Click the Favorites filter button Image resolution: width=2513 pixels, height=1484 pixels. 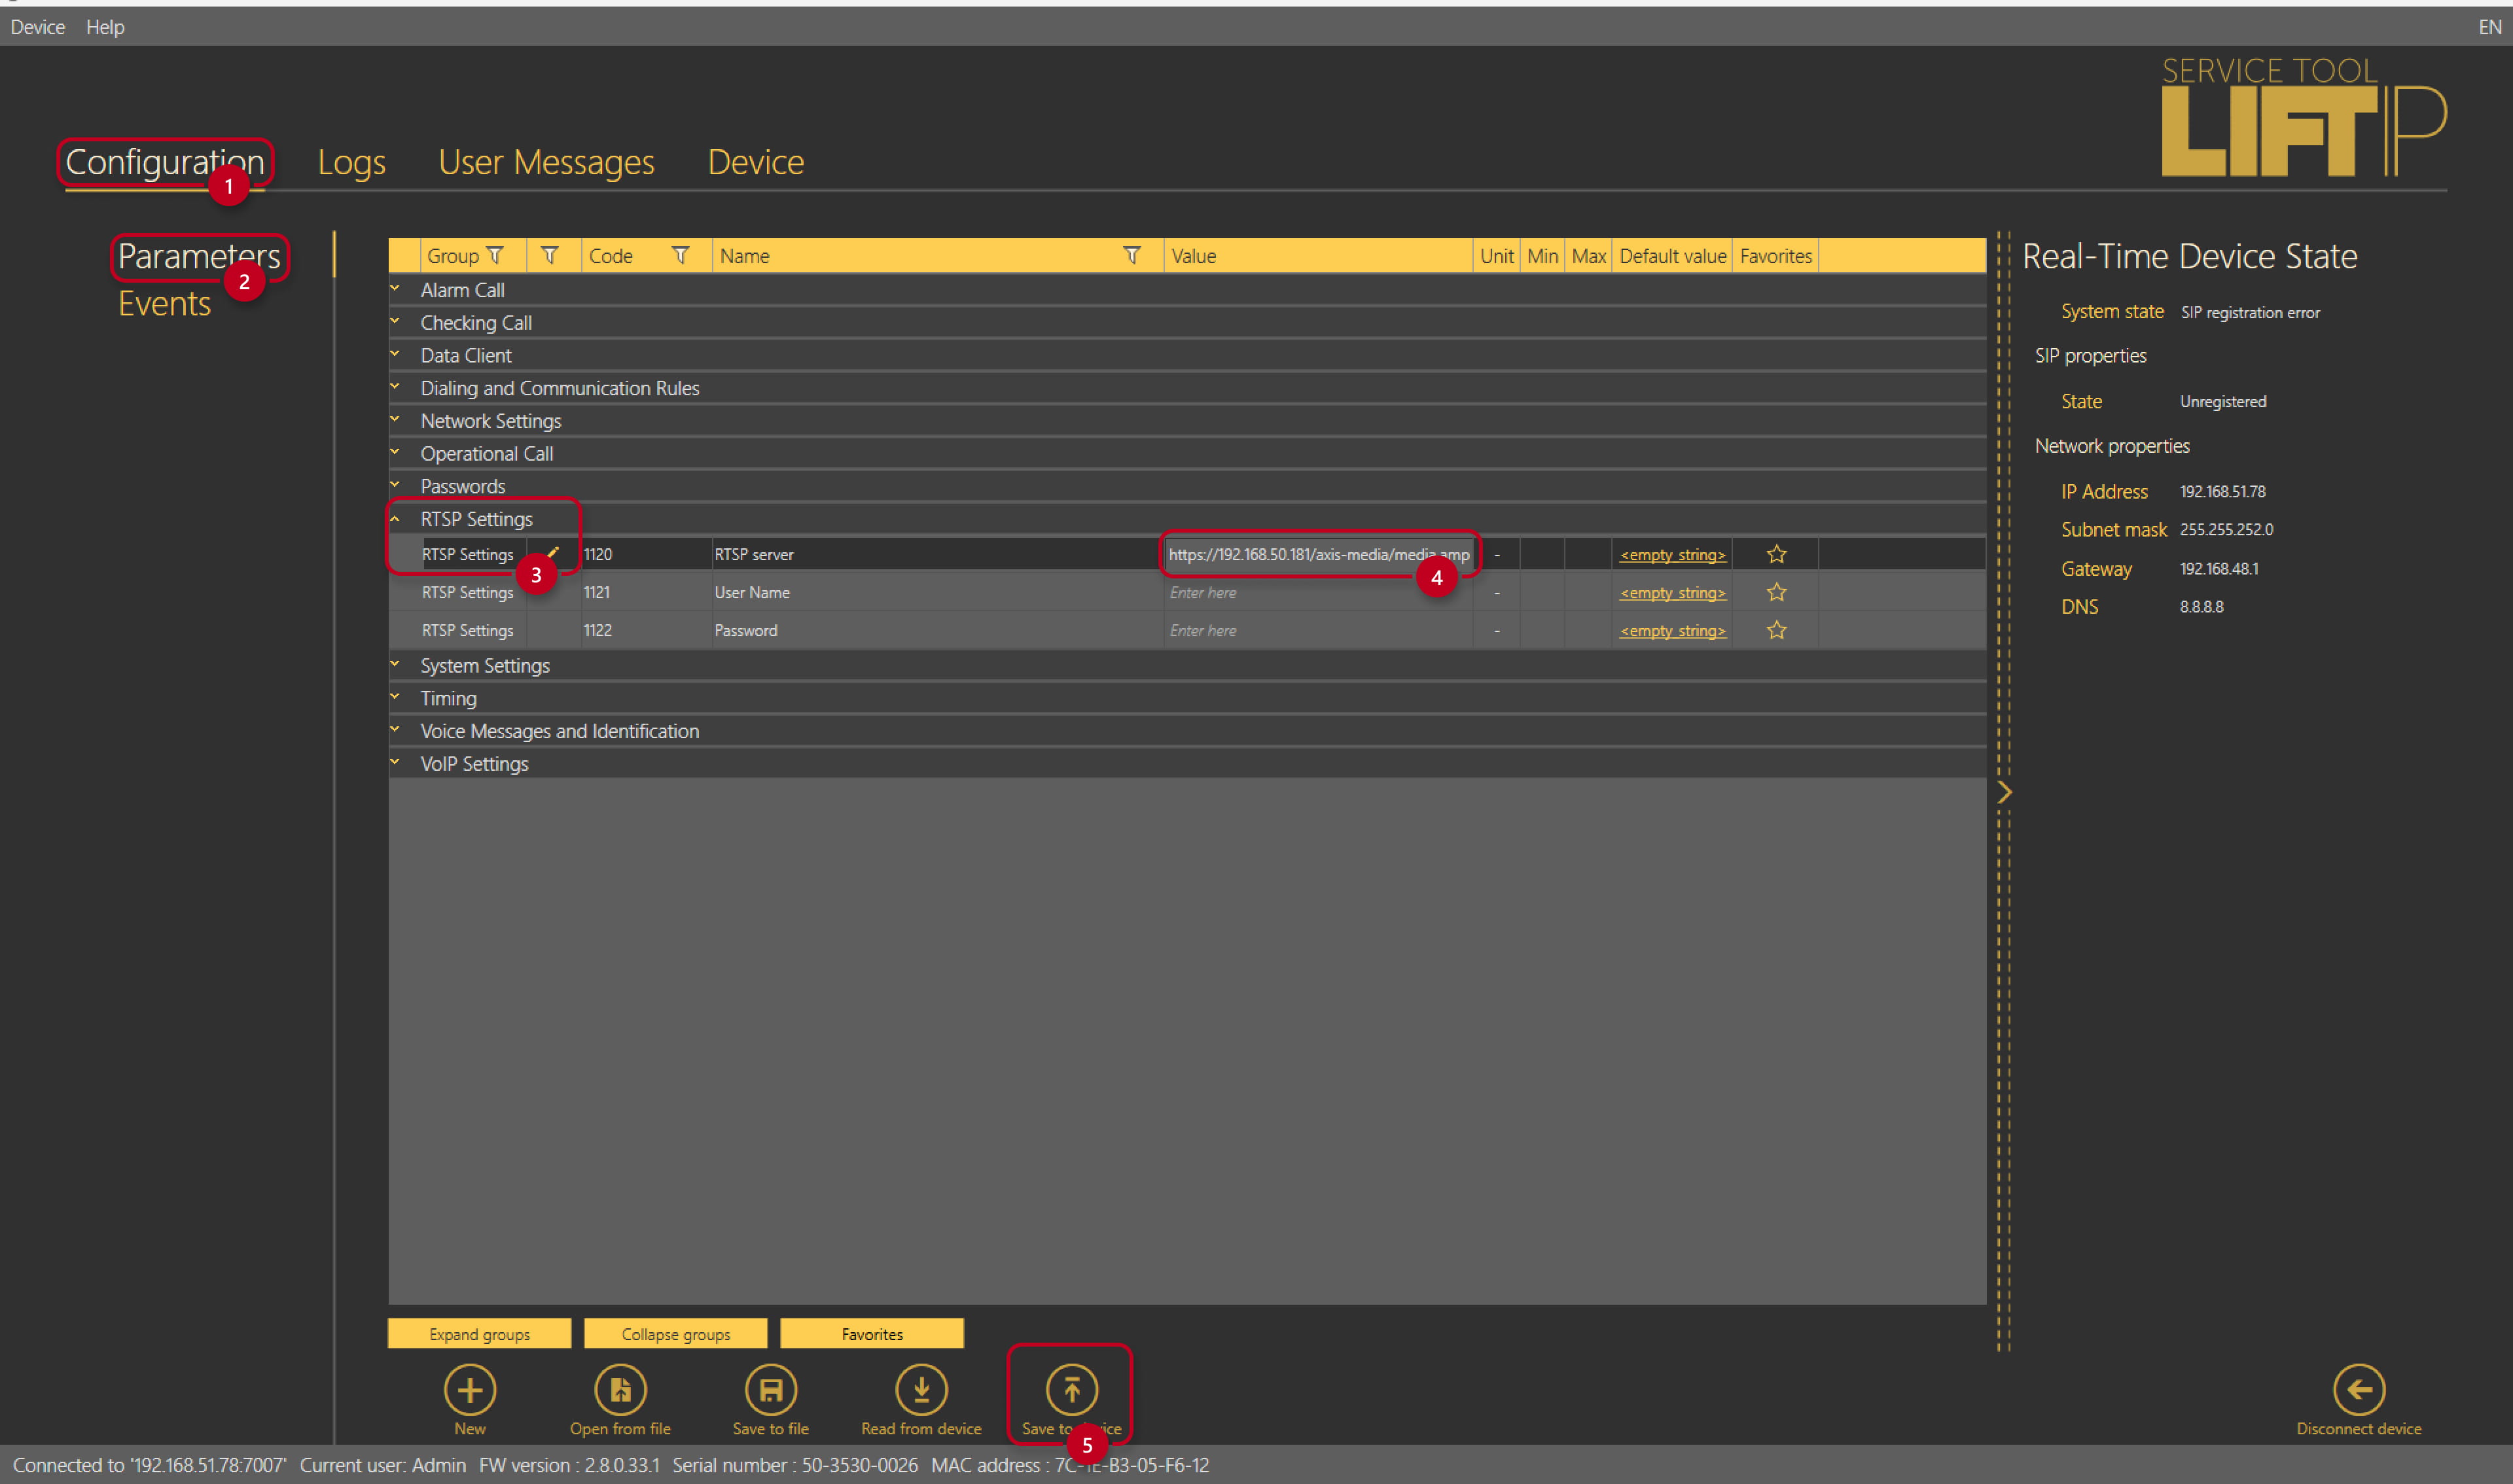872,1334
